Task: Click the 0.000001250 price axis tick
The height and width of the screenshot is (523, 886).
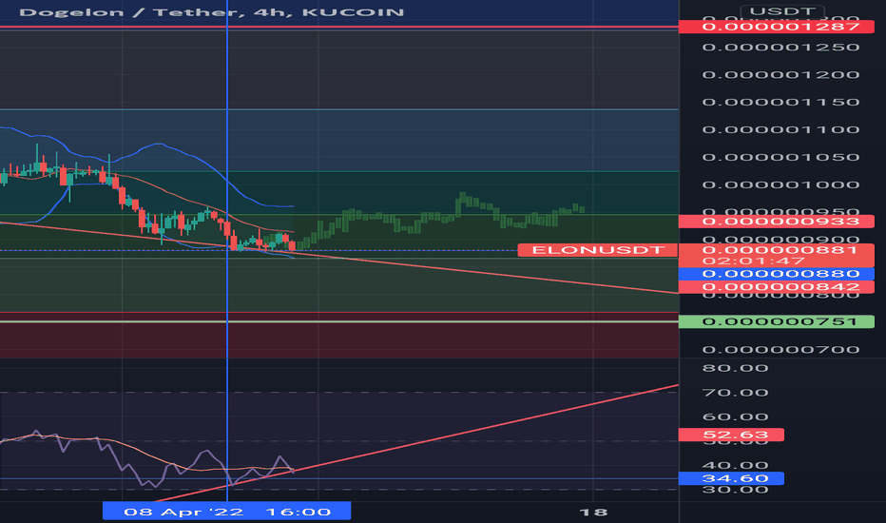Action: click(780, 47)
